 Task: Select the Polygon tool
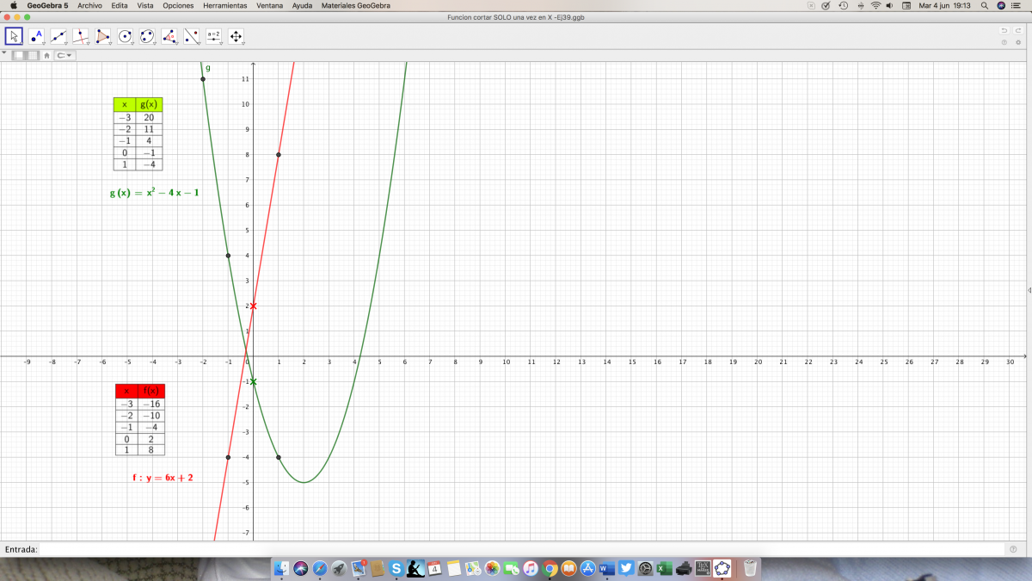tap(103, 36)
